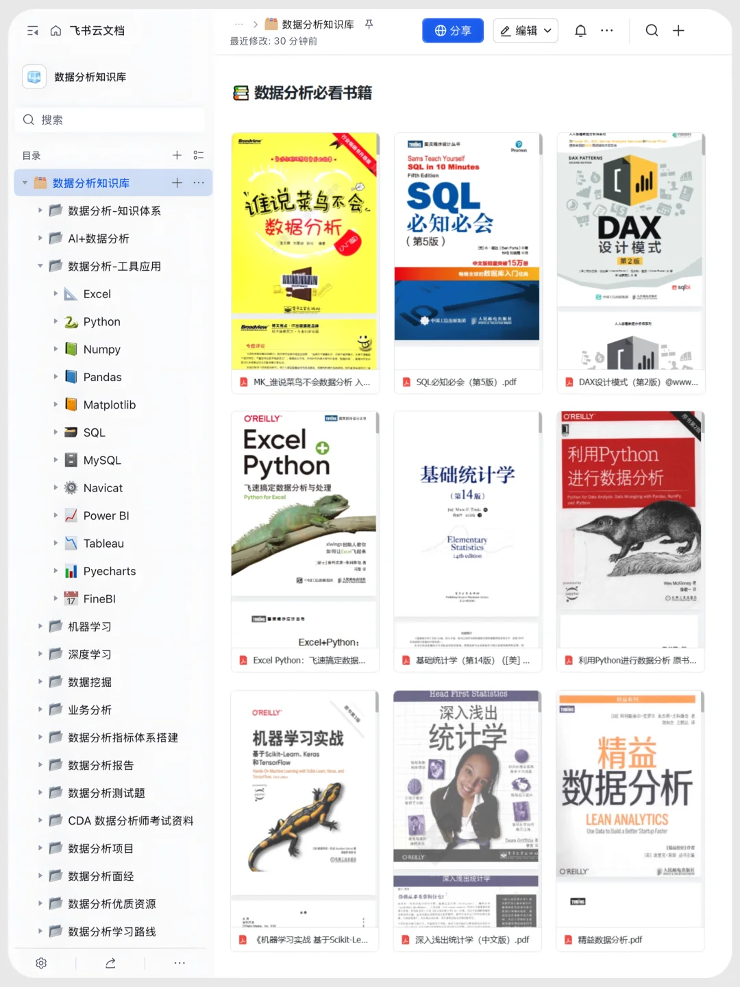
Task: Click the pin icon next to the breadcrumb title
Action: (x=369, y=24)
